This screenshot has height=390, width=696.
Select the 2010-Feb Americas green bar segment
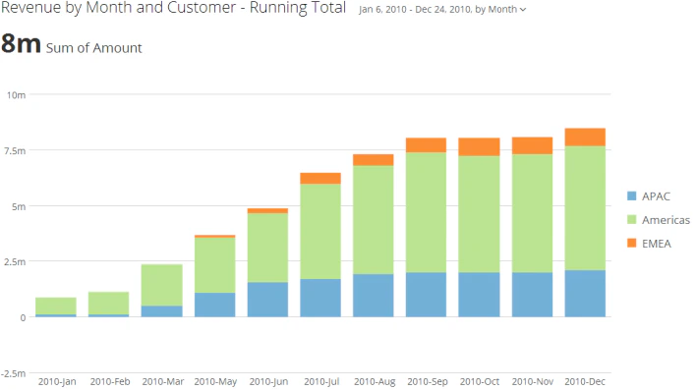pos(109,303)
